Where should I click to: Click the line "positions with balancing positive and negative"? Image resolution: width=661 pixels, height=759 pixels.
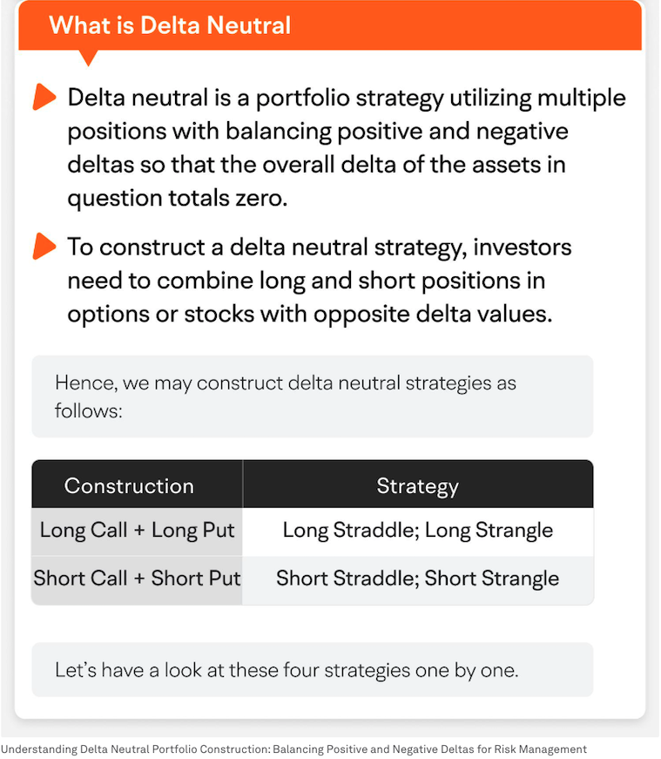[x=317, y=131]
